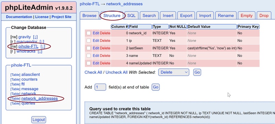Edit the nameUpdated column
This screenshot has width=275, height=124.
[x=96, y=63]
